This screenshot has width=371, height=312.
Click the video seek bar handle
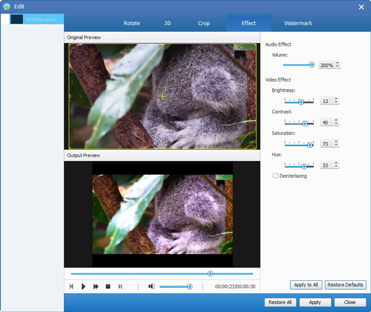pyautogui.click(x=210, y=274)
